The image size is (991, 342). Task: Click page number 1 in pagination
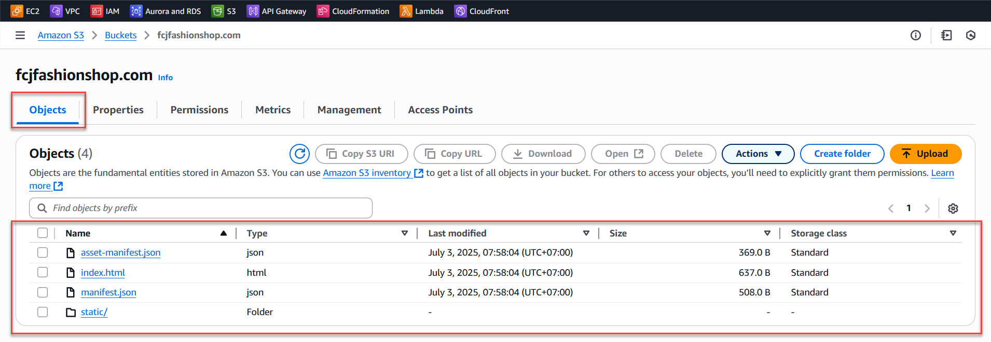click(x=909, y=208)
